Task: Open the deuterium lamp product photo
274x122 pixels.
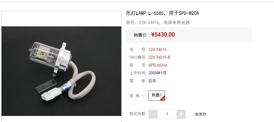Action: (61, 71)
